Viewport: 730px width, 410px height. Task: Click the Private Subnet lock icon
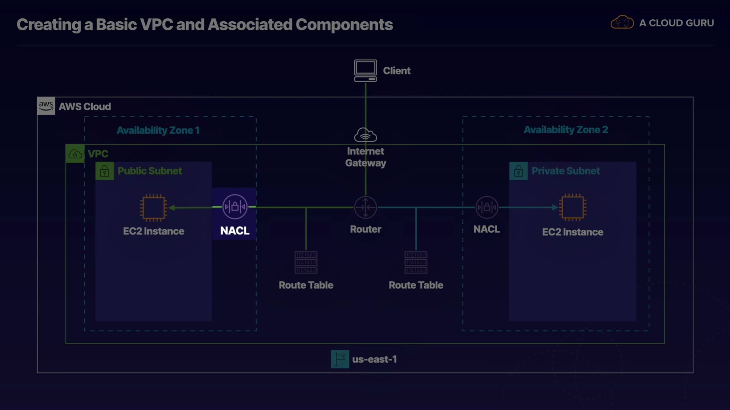[518, 171]
